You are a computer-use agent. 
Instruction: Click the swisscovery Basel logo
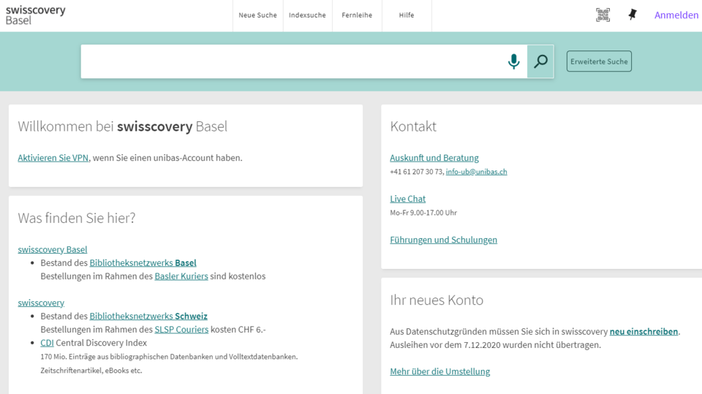[35, 15]
